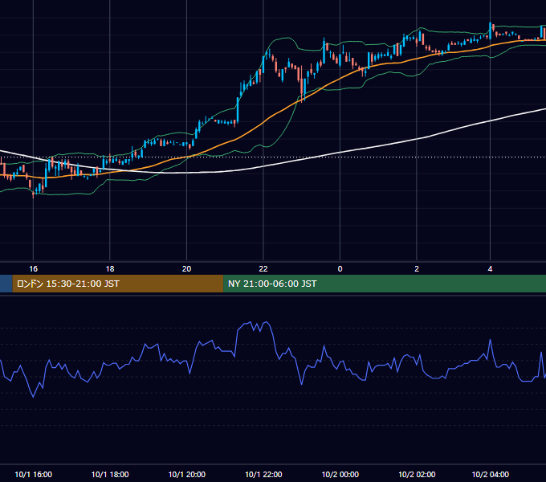Screen dimensions: 546x482
Task: Click the blue session segment before London
Action: click(6, 284)
